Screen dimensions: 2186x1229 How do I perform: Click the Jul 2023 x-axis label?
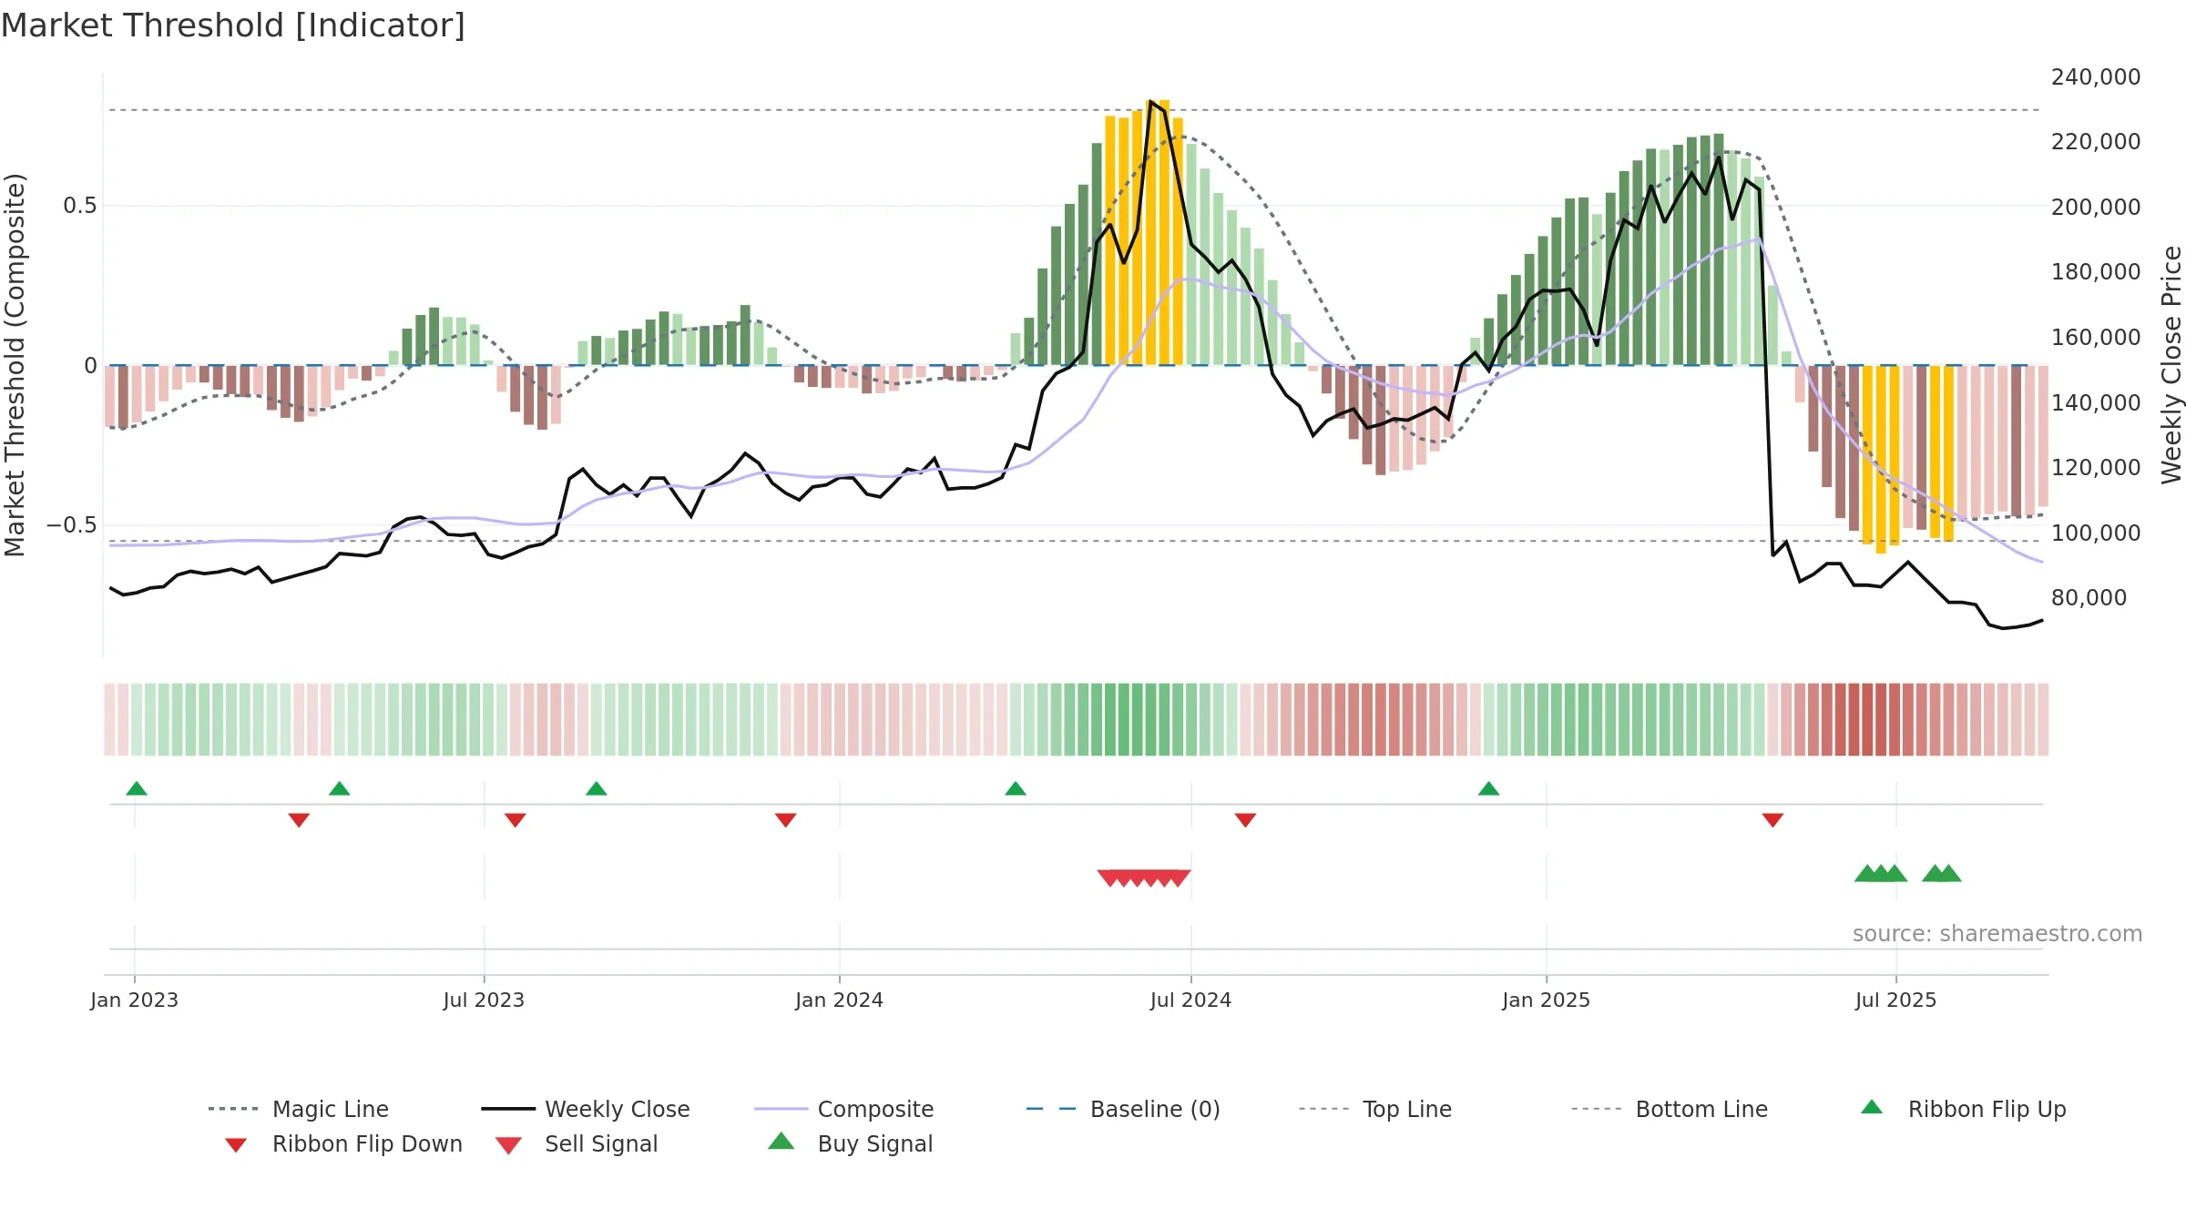point(485,1000)
